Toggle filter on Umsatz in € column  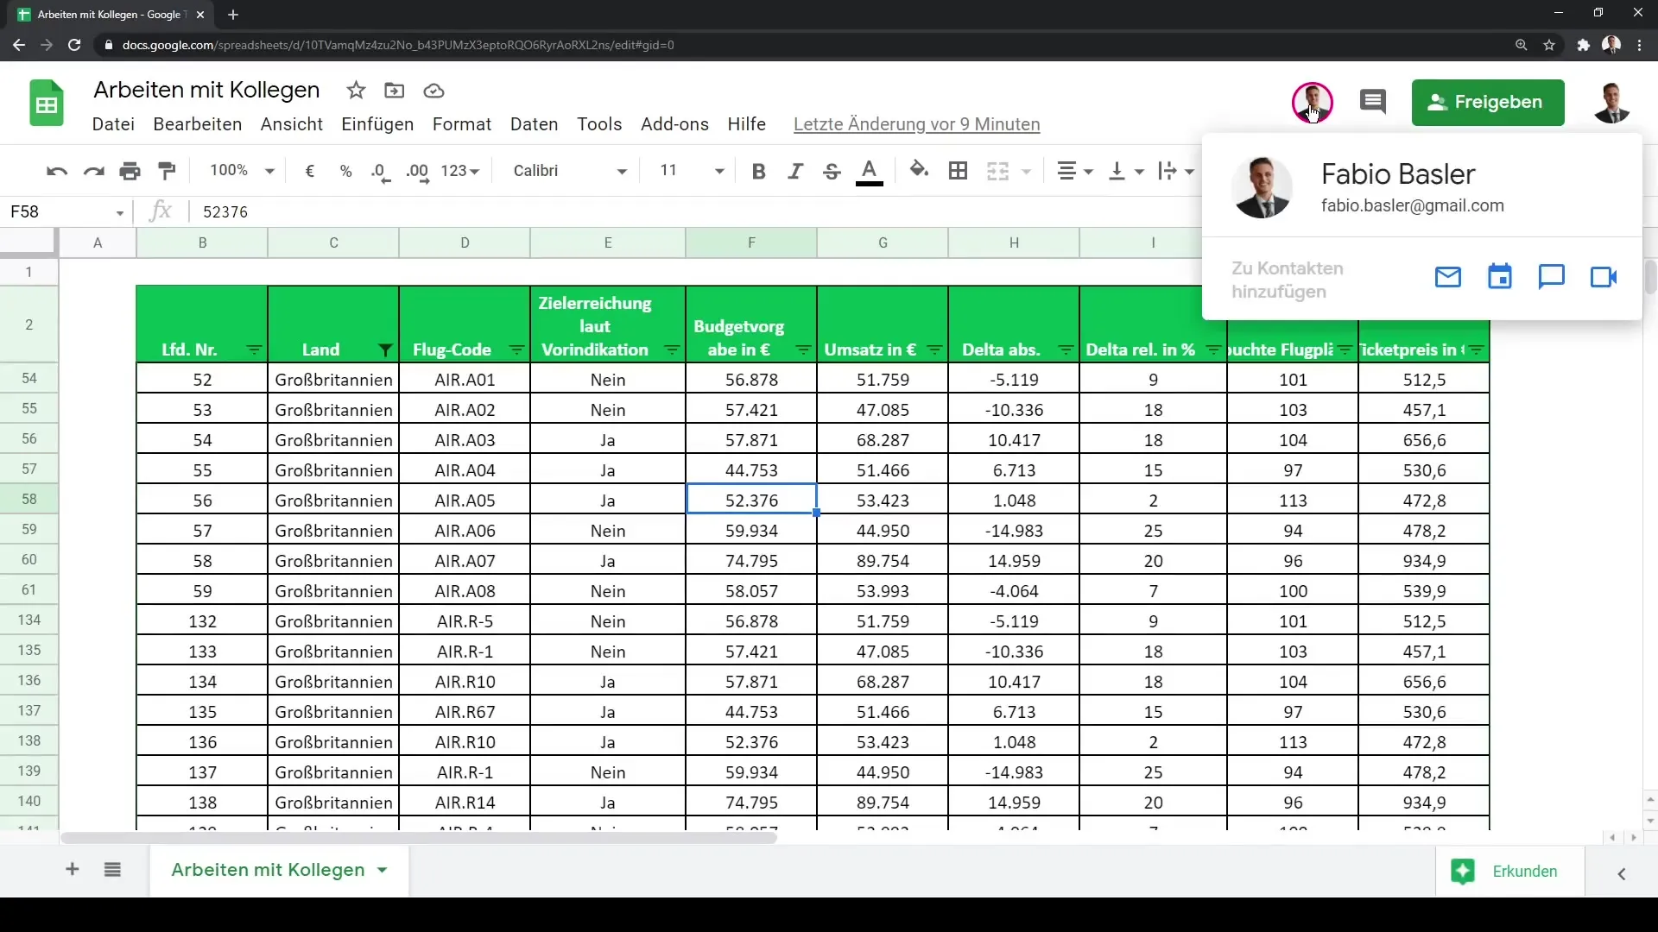[934, 350]
